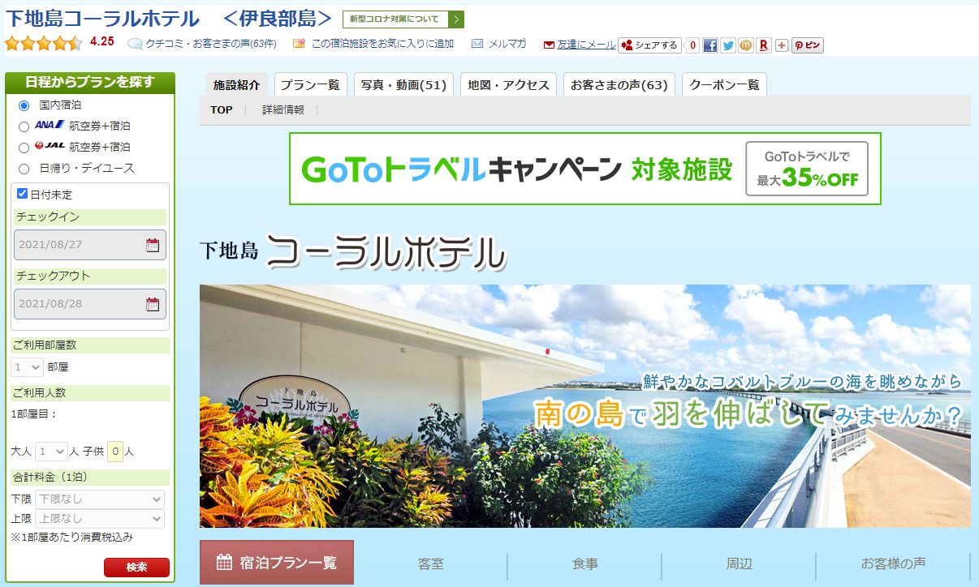Viewport: 979px width, 587px height.
Task: Click the Pinterest ピン button
Action: [808, 45]
